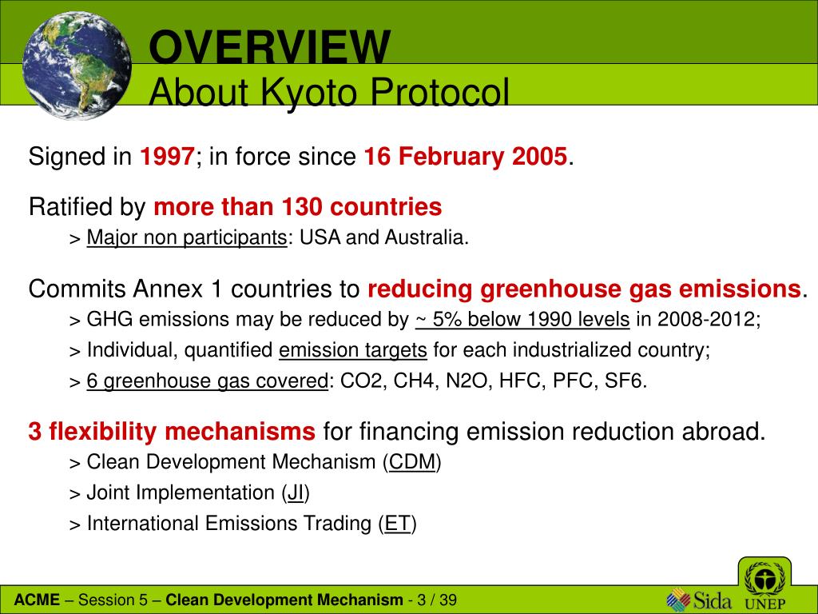818x614 pixels.
Task: Click underlined '~ 5% below 1990 levels'
Action: tap(522, 319)
